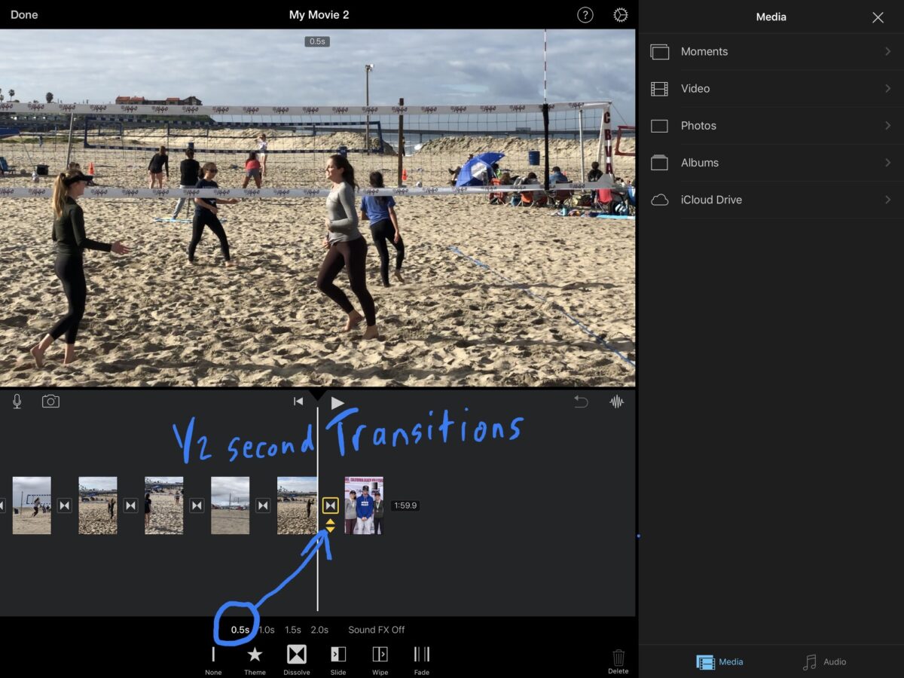Choose the Wipe transition
The width and height of the screenshot is (904, 678).
pos(380,658)
